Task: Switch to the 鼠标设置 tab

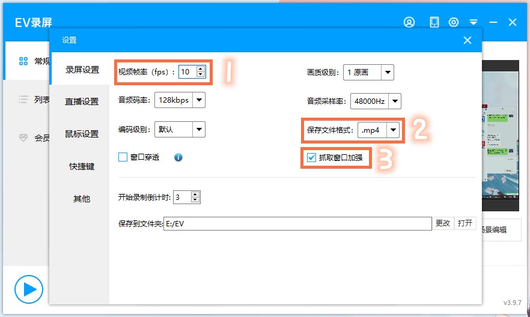Action: tap(82, 134)
